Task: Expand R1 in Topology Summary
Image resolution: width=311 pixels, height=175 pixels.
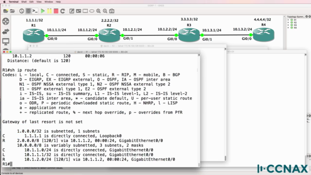Action: coord(288,20)
